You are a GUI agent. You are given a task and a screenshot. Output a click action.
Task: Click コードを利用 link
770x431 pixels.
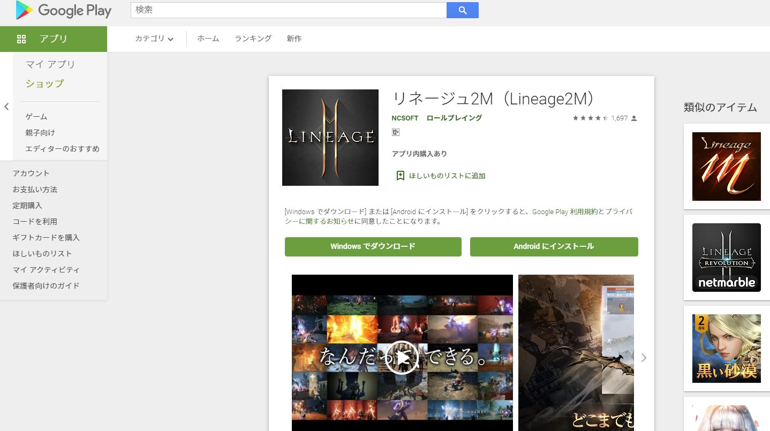click(x=35, y=222)
